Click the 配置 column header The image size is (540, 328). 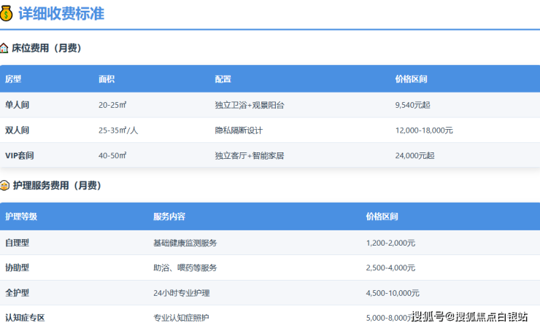[x=223, y=79]
